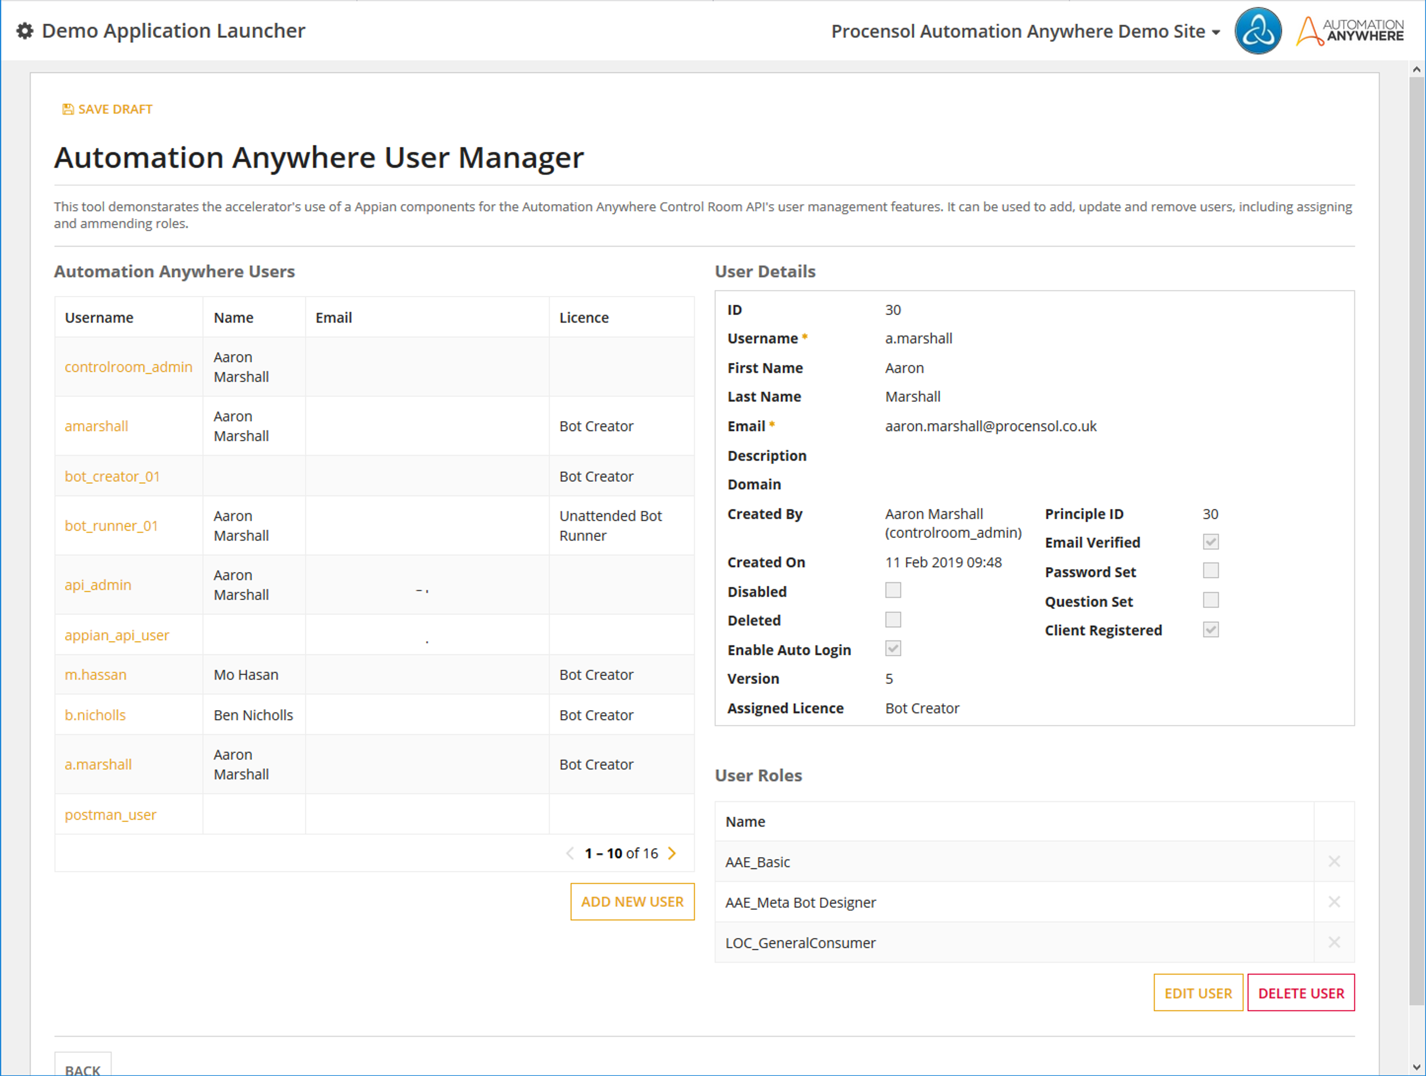
Task: Remove the AAE_Meta Bot Designer role
Action: pos(1334,902)
